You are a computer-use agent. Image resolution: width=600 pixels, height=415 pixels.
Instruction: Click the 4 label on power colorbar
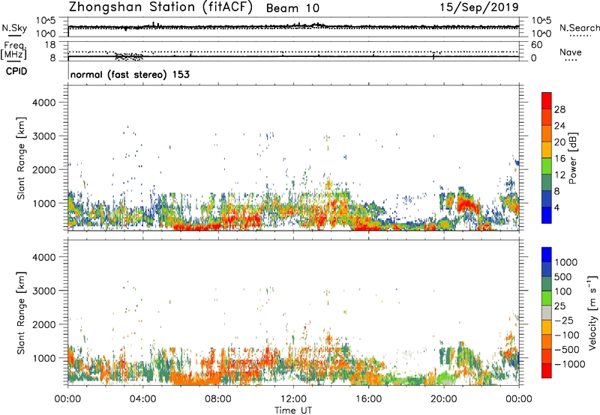click(x=557, y=208)
